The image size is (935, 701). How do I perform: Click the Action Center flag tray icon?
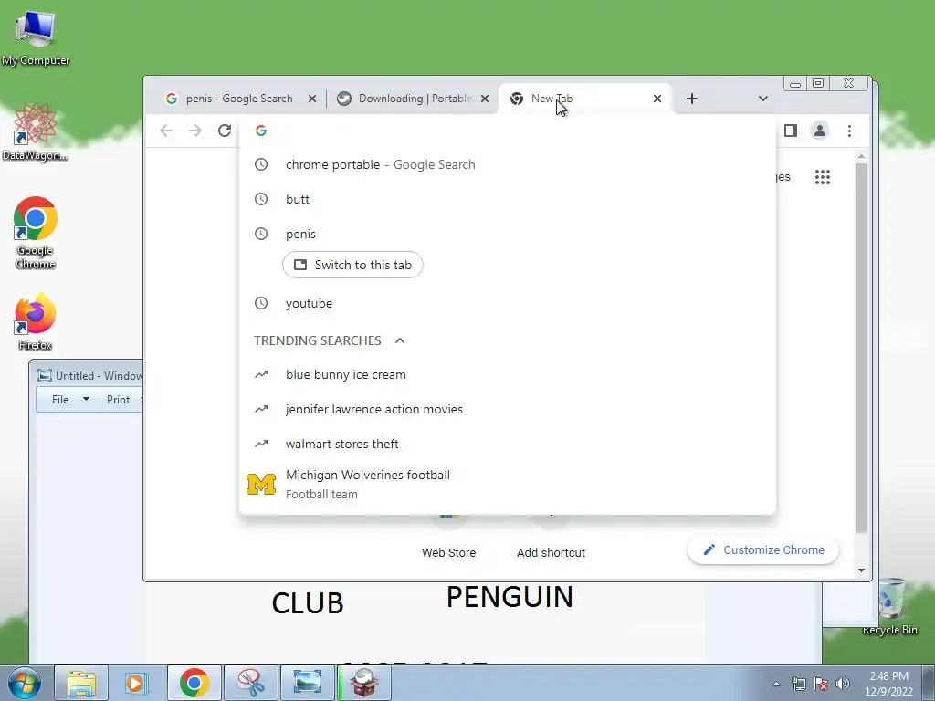pyautogui.click(x=821, y=684)
